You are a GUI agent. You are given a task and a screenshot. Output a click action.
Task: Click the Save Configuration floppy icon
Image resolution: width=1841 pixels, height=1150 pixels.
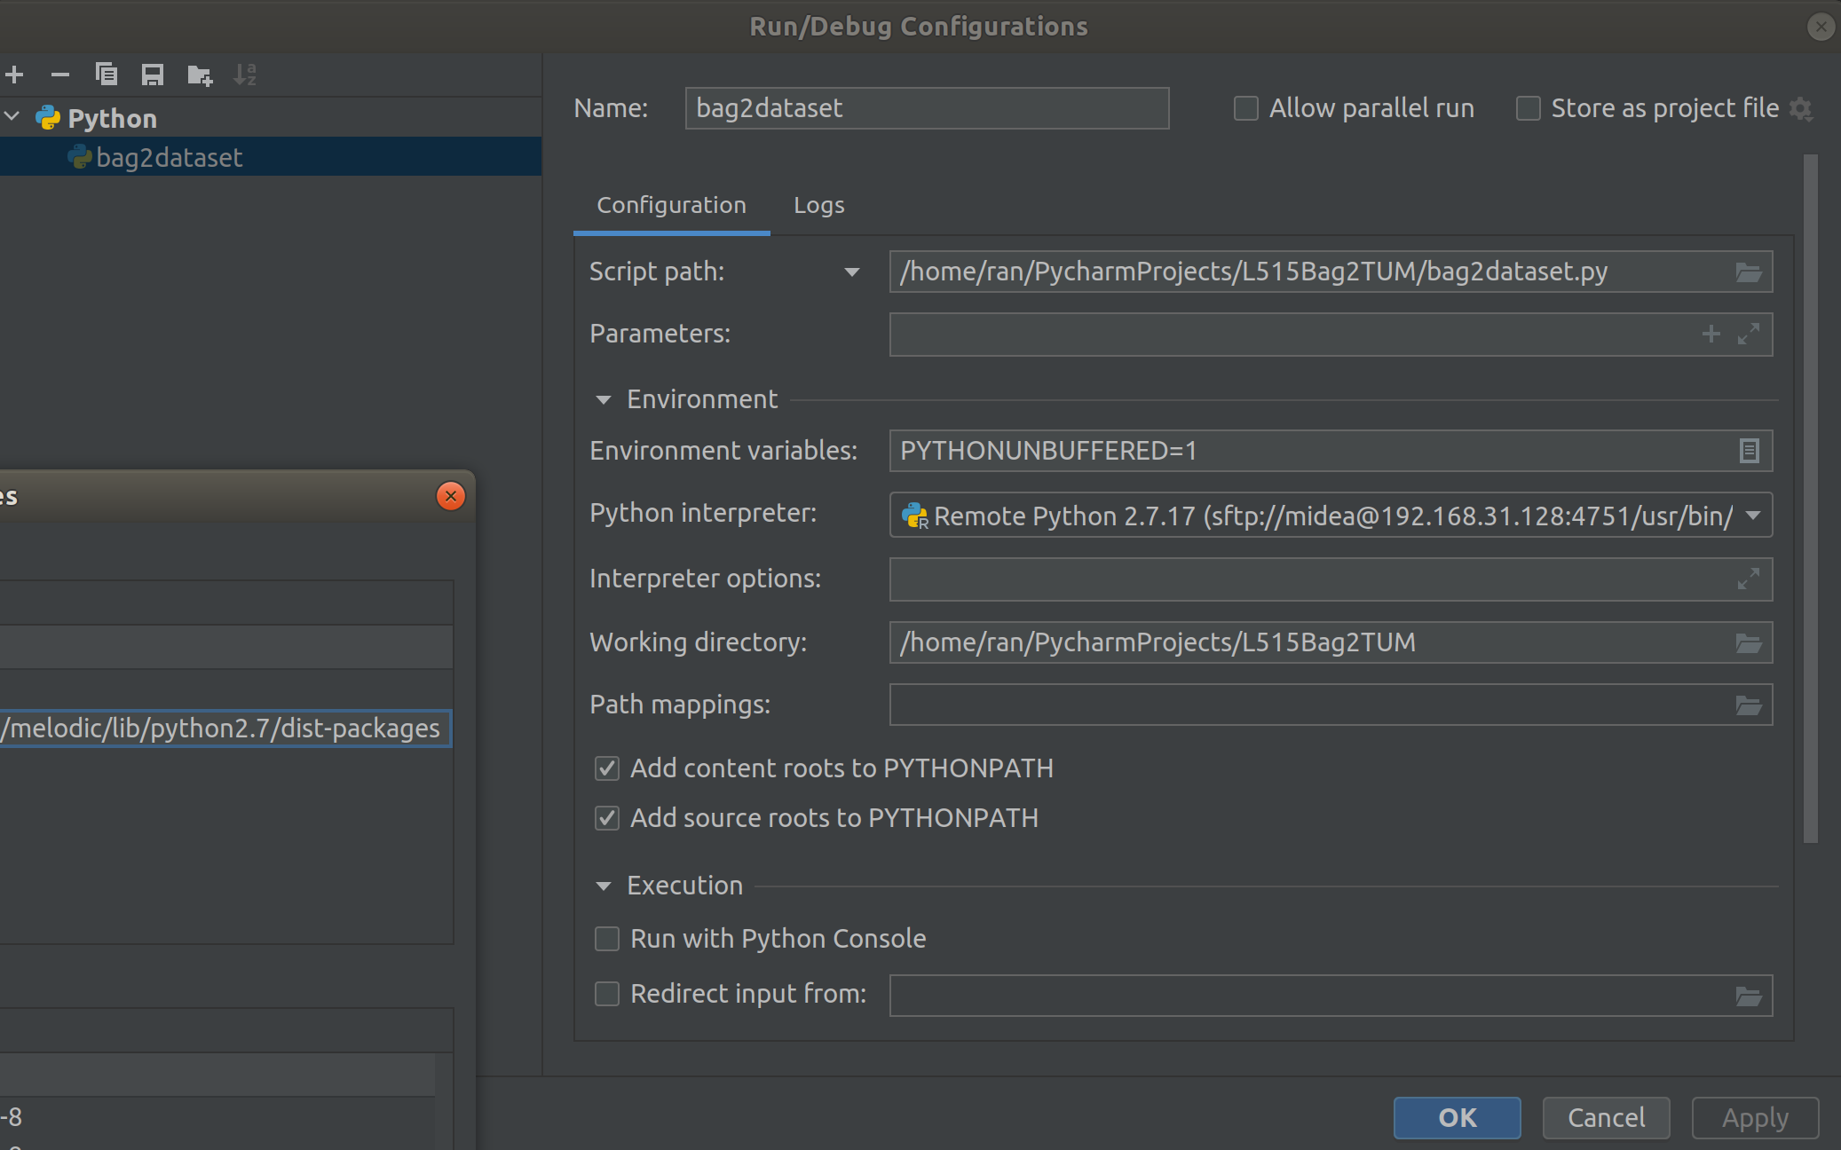[153, 75]
